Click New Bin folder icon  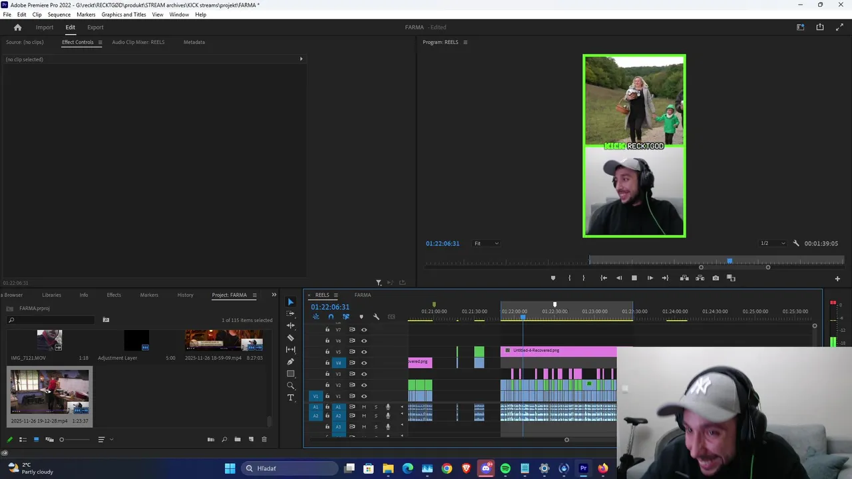click(238, 439)
